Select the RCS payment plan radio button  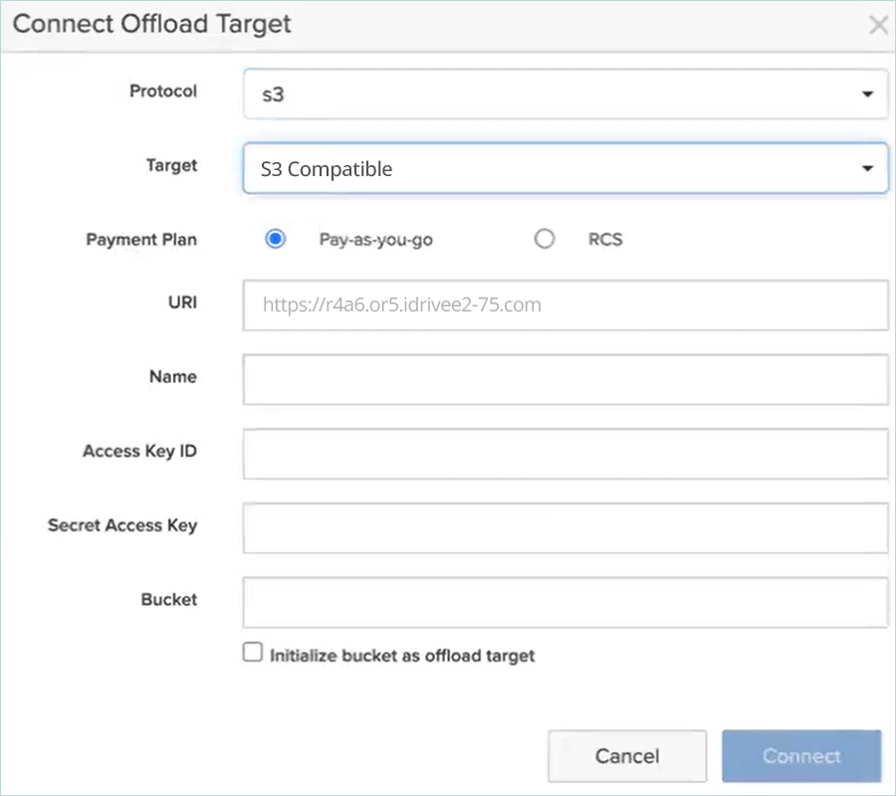click(x=544, y=239)
